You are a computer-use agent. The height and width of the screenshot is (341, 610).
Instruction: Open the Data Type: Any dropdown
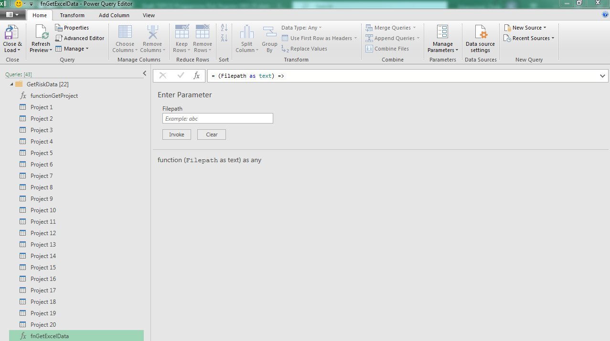point(301,28)
